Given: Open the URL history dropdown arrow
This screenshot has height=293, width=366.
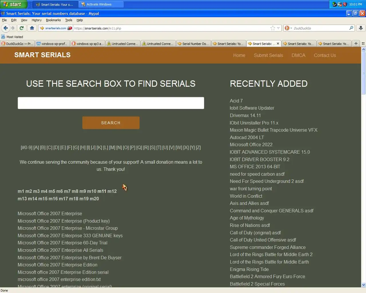Looking at the screenshot, I should tap(279, 28).
